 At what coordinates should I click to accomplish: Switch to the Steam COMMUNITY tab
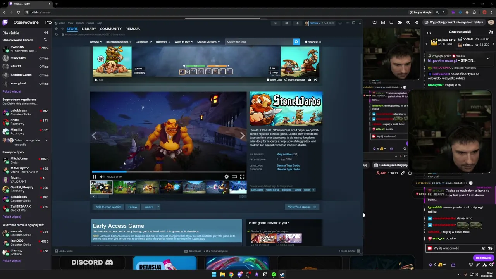click(111, 29)
